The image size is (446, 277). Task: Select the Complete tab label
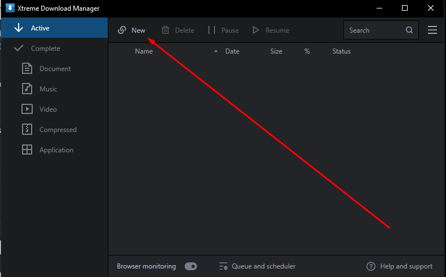(46, 49)
